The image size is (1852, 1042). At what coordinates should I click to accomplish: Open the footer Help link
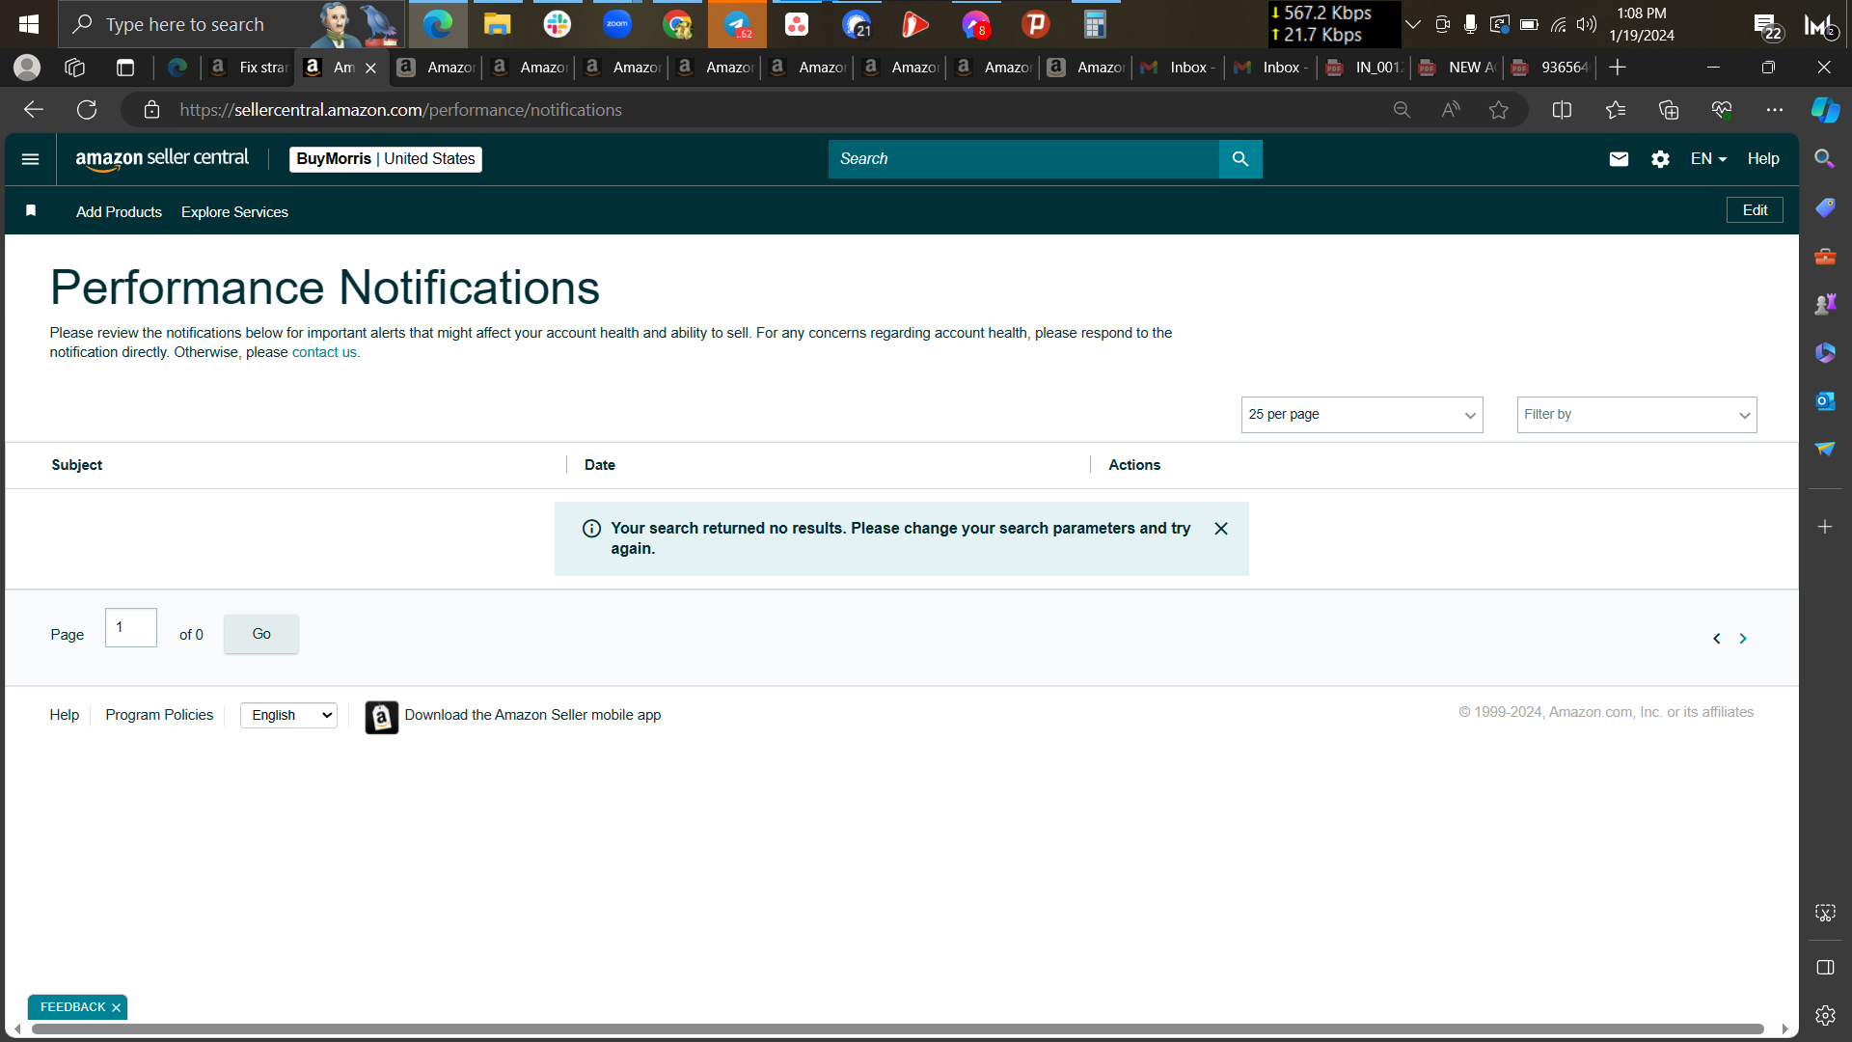point(65,715)
